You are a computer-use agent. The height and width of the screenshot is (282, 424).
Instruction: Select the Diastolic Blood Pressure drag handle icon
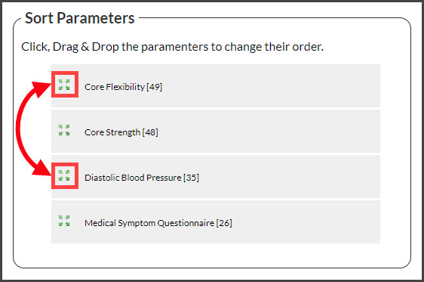(x=64, y=175)
